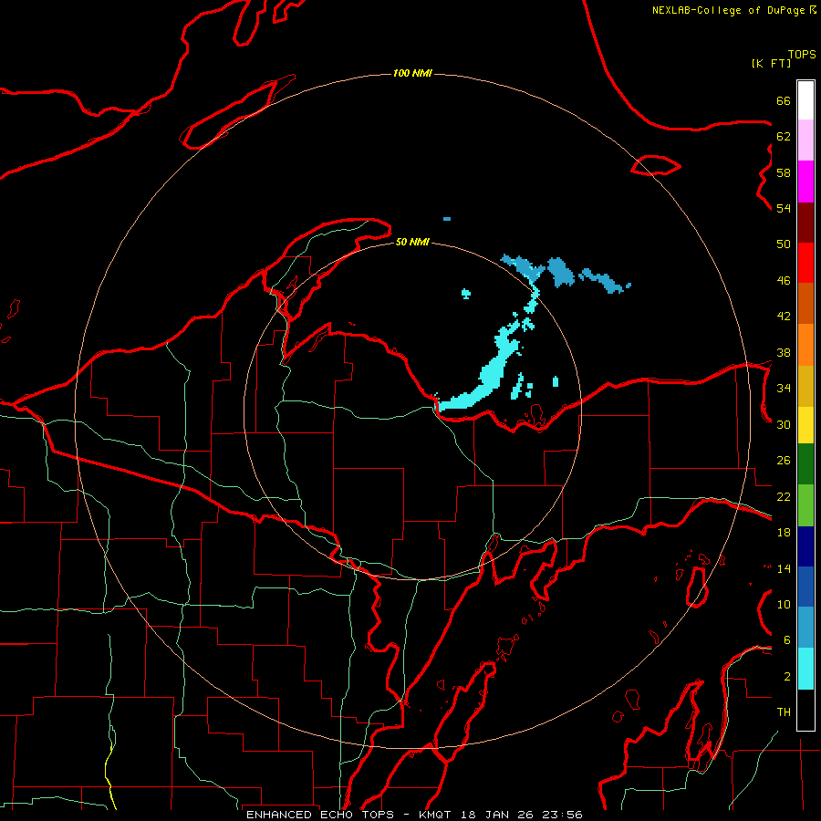Click the legend value 14
Screen dimensions: 821x821
[784, 568]
